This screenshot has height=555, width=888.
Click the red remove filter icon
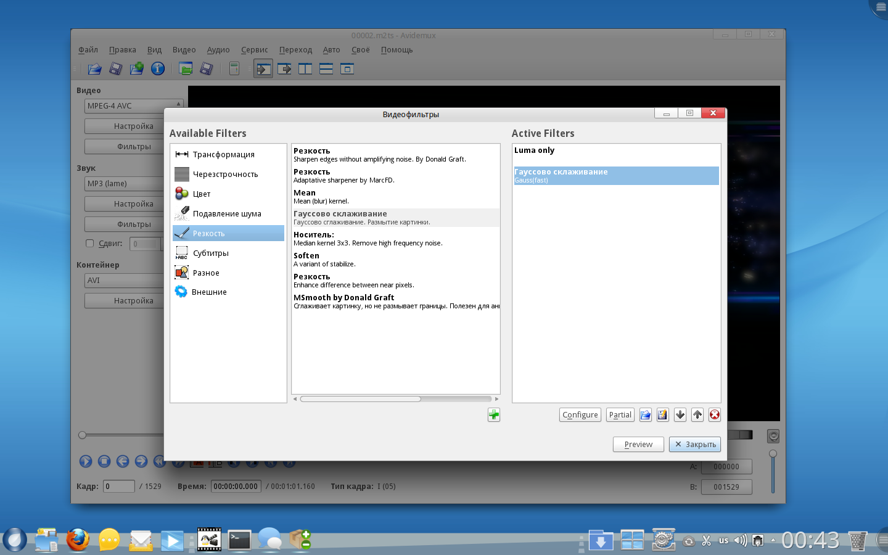714,415
